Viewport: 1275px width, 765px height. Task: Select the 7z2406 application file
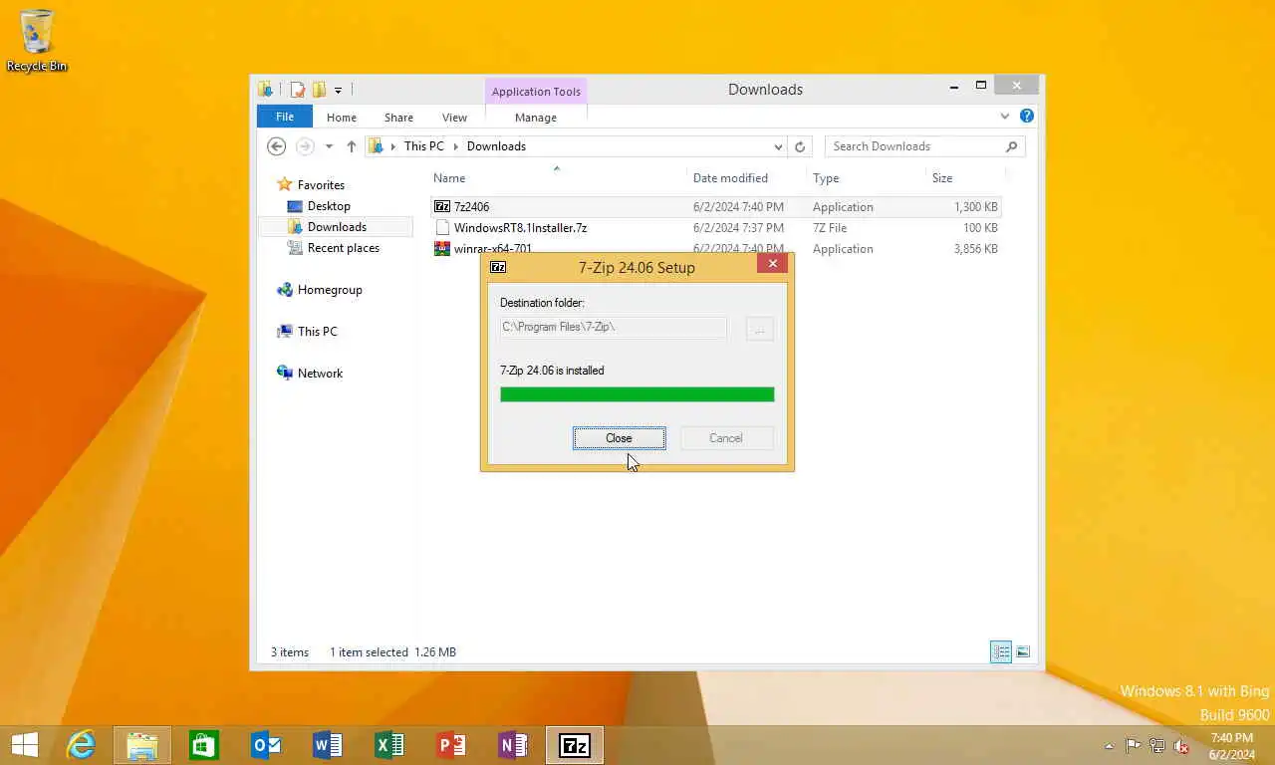coord(716,207)
